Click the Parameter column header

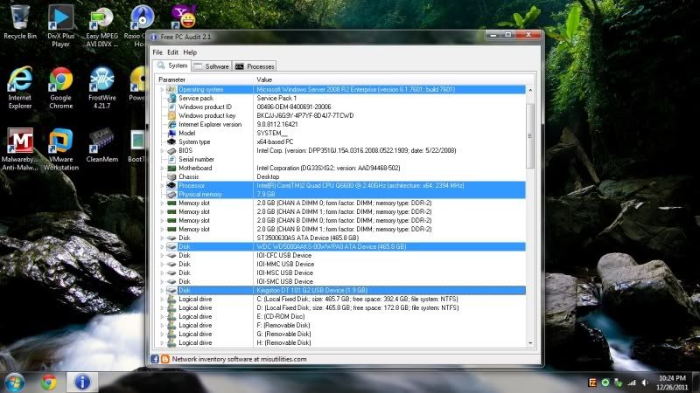[x=204, y=79]
